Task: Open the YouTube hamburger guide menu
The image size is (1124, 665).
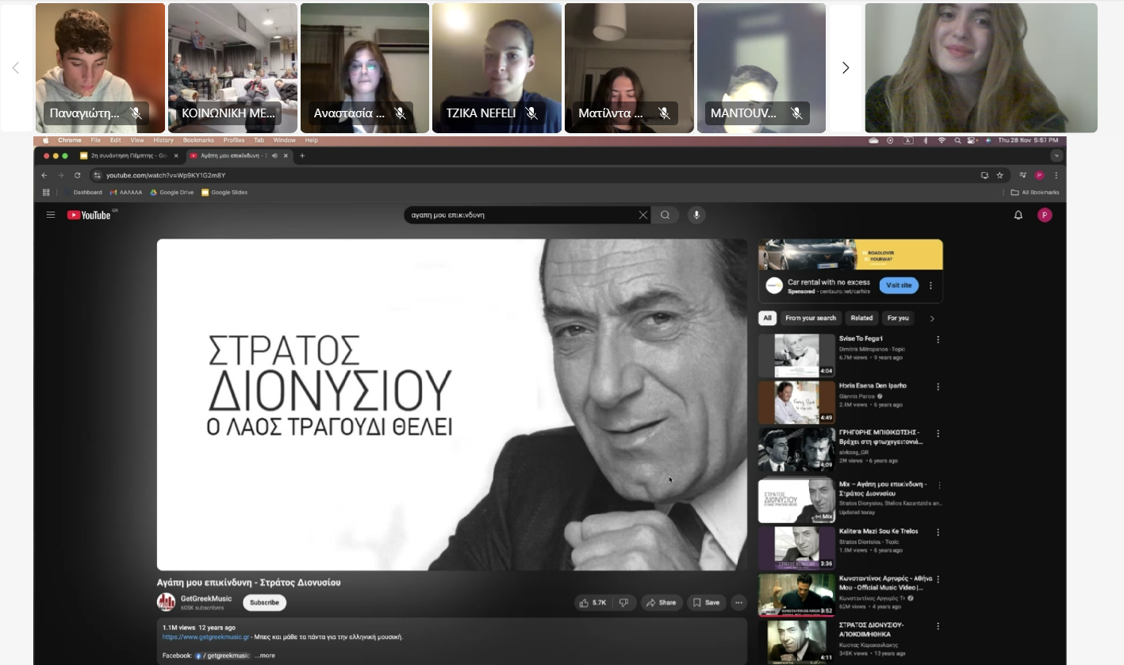Action: click(51, 215)
